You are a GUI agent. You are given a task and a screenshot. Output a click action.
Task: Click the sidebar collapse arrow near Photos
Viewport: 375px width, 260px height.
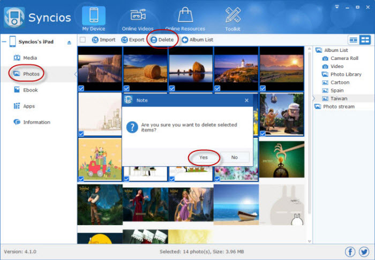pyautogui.click(x=76, y=74)
